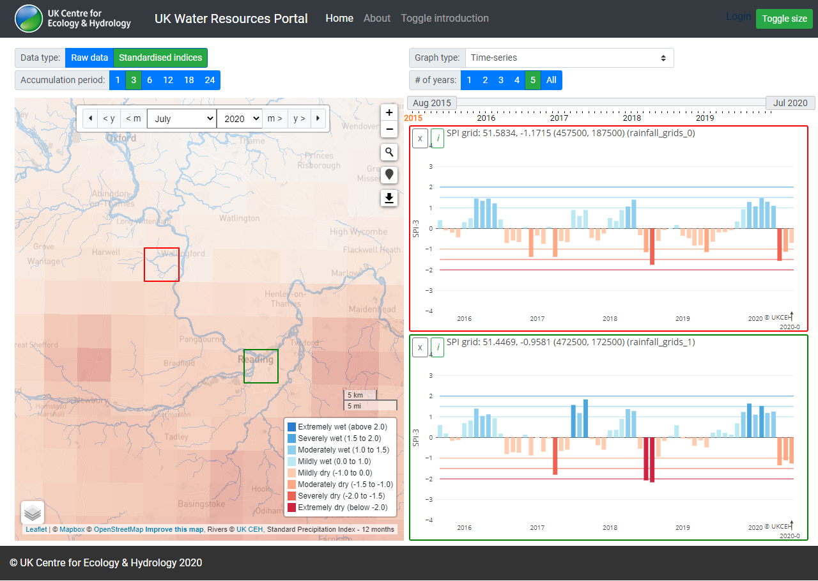818x581 pixels.
Task: Go back one month with '< m'
Action: pyautogui.click(x=134, y=118)
